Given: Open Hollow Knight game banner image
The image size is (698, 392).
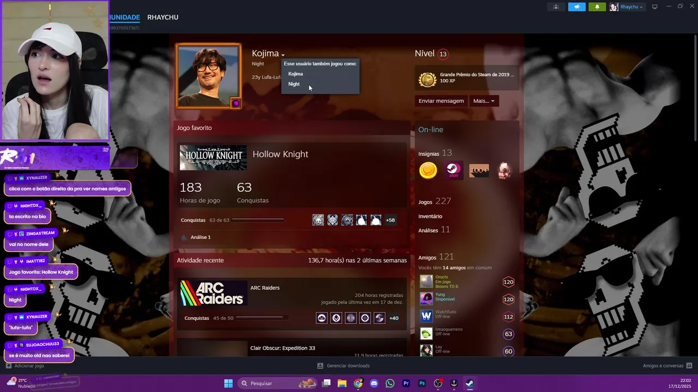Looking at the screenshot, I should point(213,158).
